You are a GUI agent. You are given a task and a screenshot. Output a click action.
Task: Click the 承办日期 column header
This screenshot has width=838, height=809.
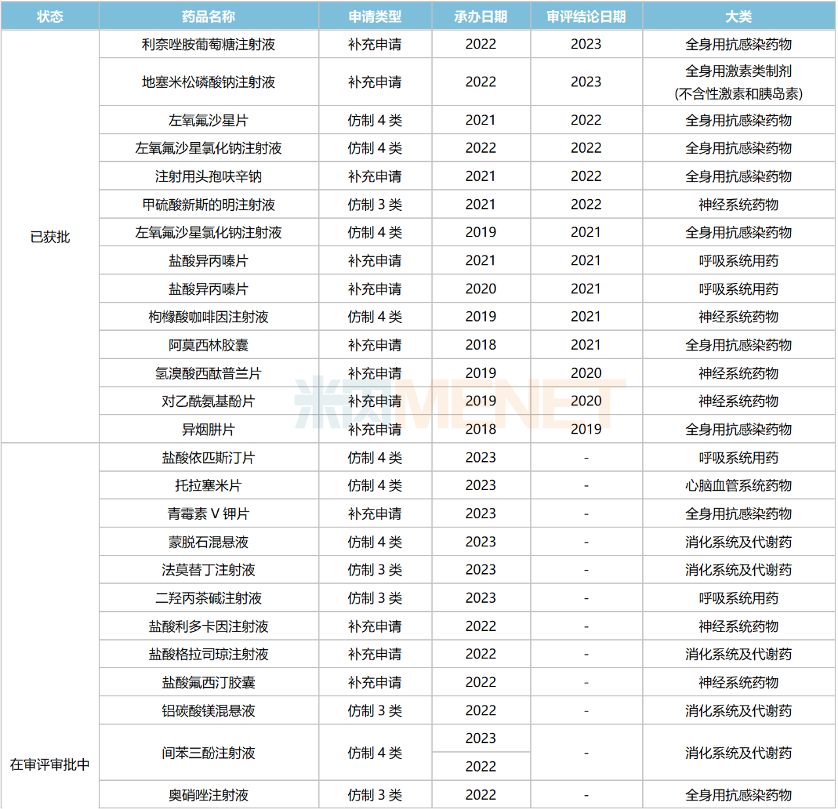click(x=481, y=16)
